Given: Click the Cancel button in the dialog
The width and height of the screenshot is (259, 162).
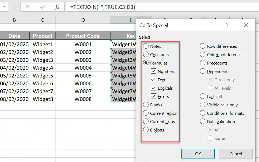Looking at the screenshot, I should pyautogui.click(x=236, y=153).
